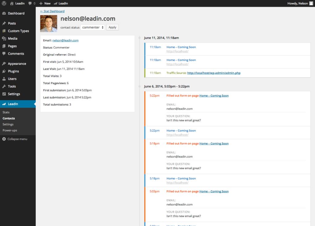The width and height of the screenshot is (315, 226).
Task: Click the Plugins plug icon
Action: click(4, 71)
